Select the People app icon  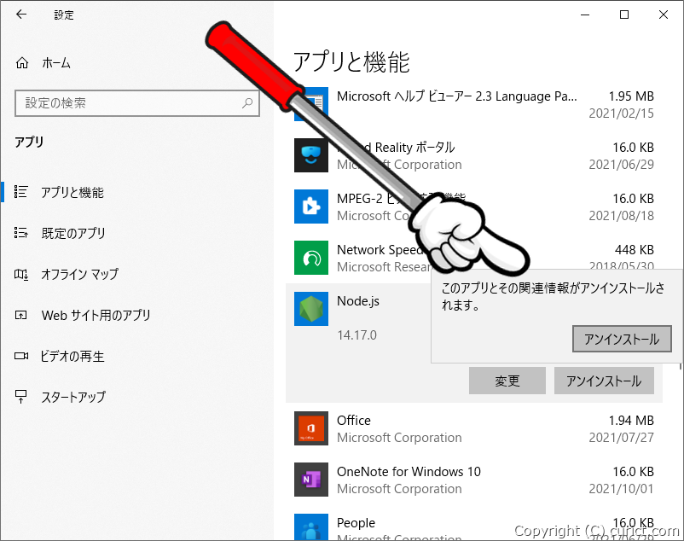tap(311, 527)
